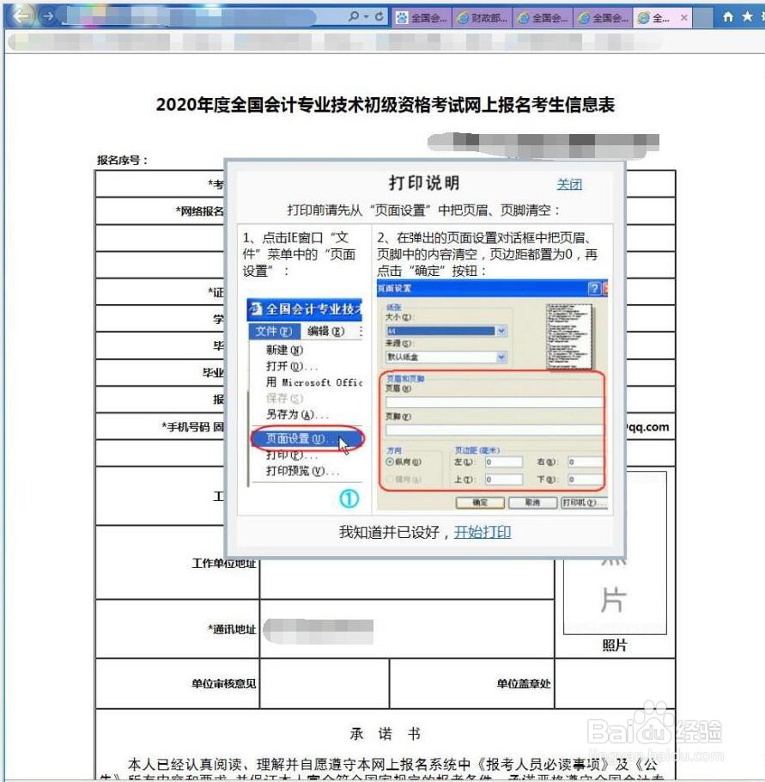The width and height of the screenshot is (765, 782).
Task: Click the 开始打印 link
Action: point(483,532)
